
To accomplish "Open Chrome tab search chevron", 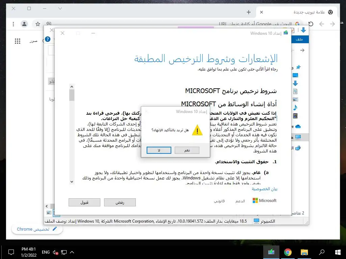I will [60, 8].
